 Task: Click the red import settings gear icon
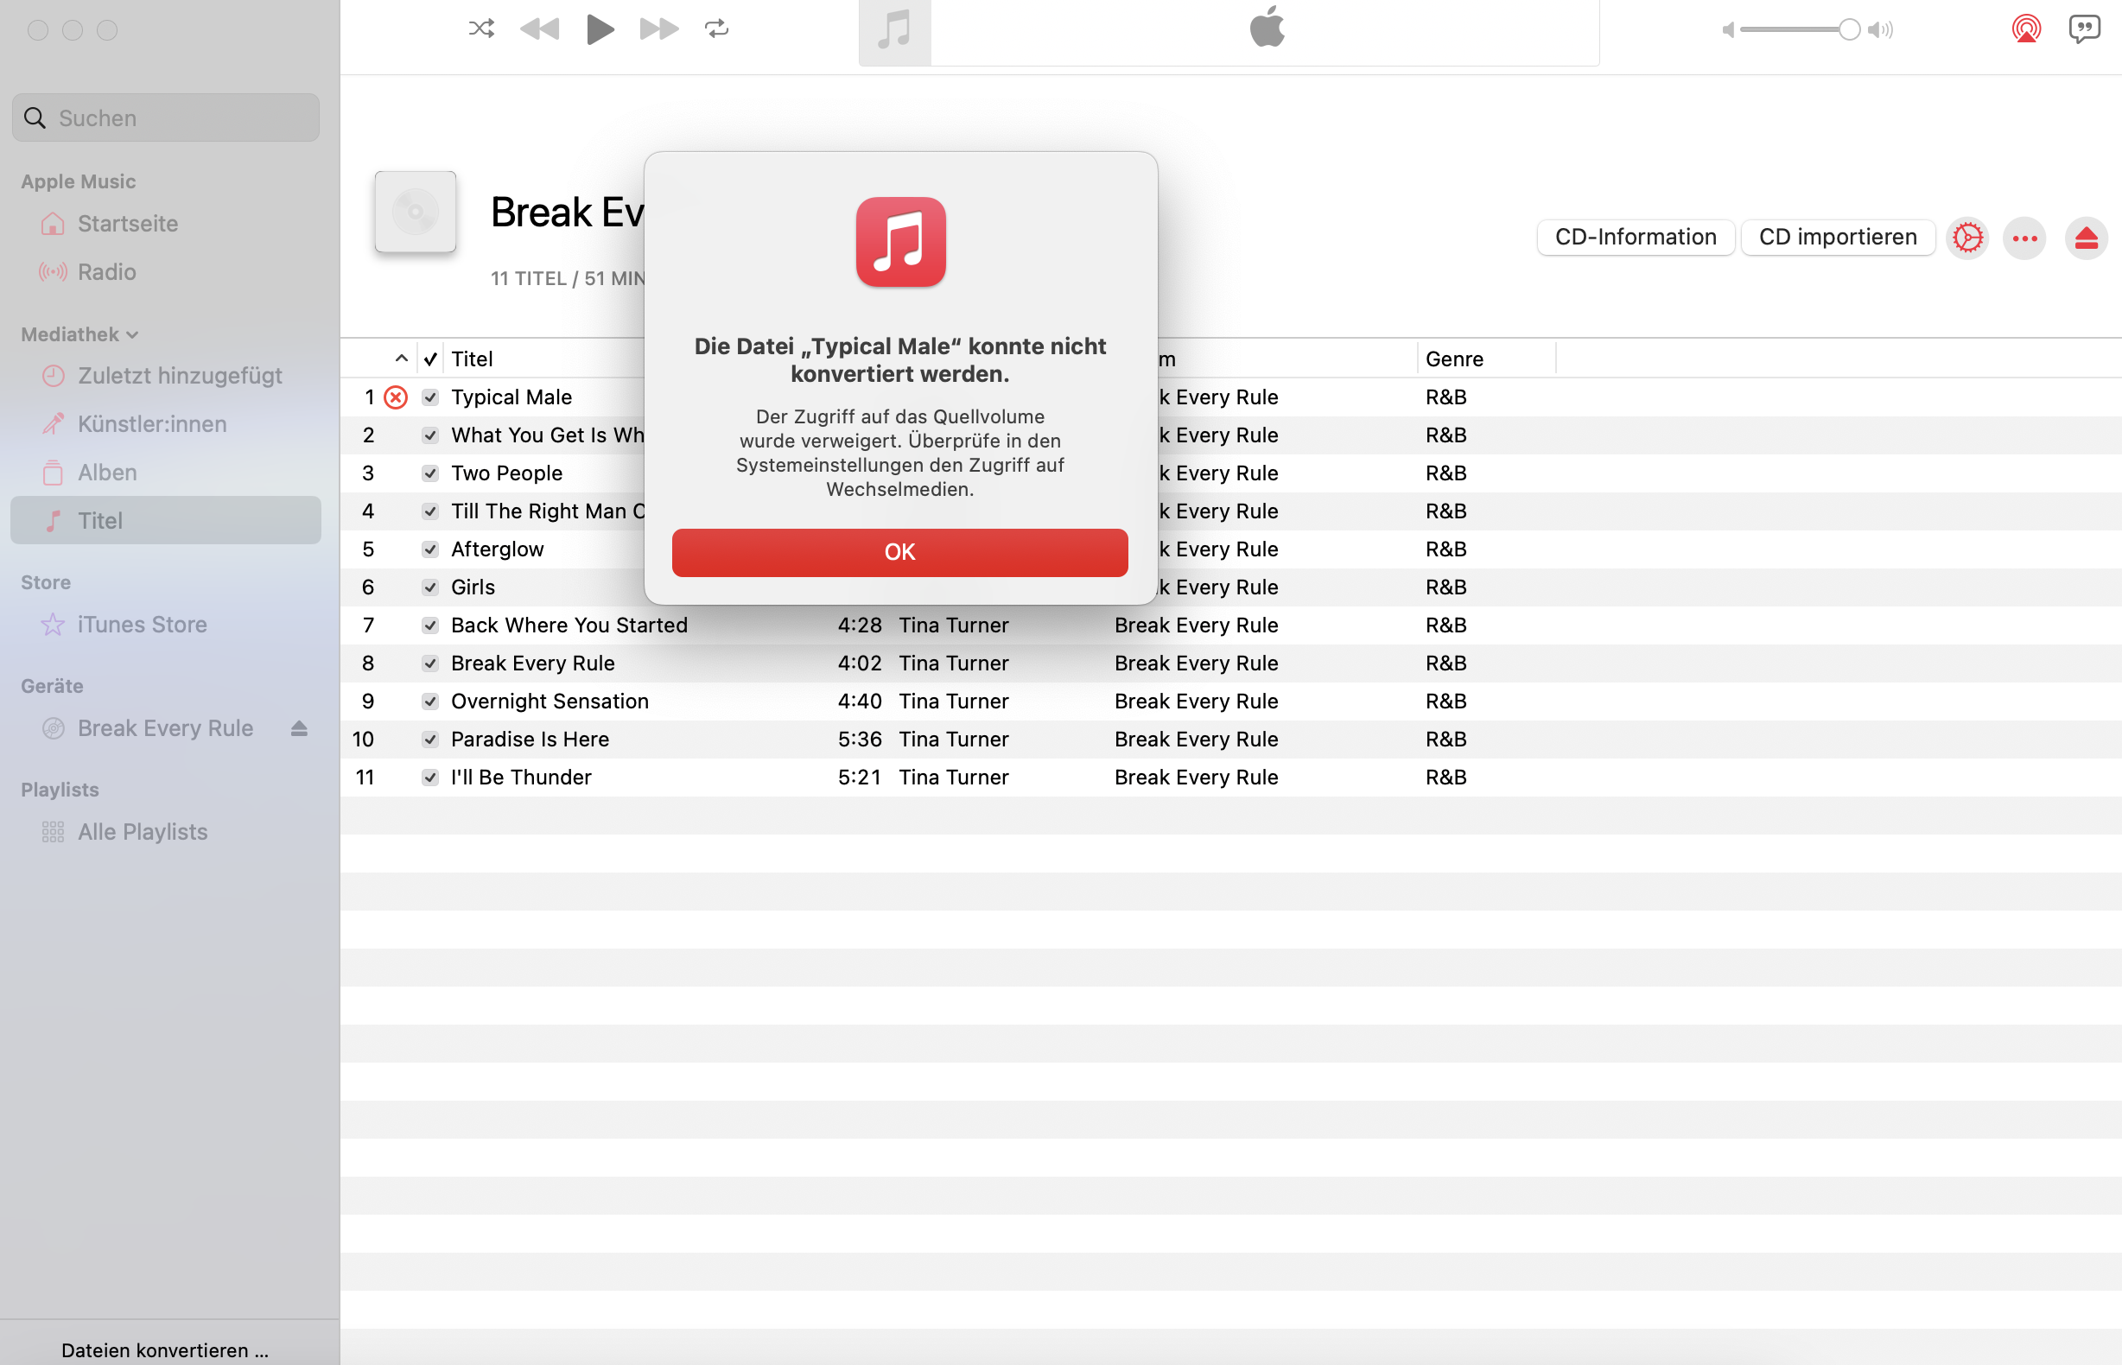click(1966, 238)
